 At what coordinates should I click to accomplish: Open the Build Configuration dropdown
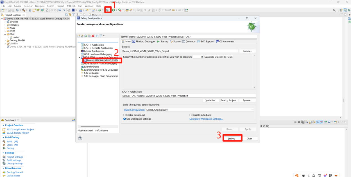click(x=200, y=110)
